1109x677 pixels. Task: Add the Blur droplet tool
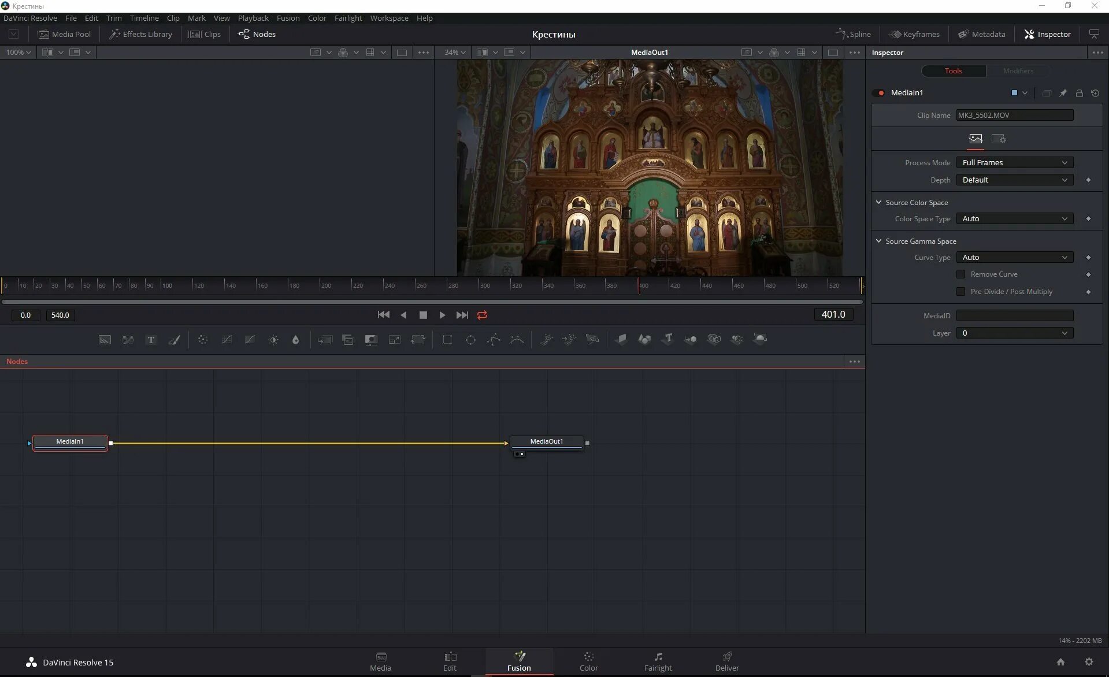click(296, 340)
